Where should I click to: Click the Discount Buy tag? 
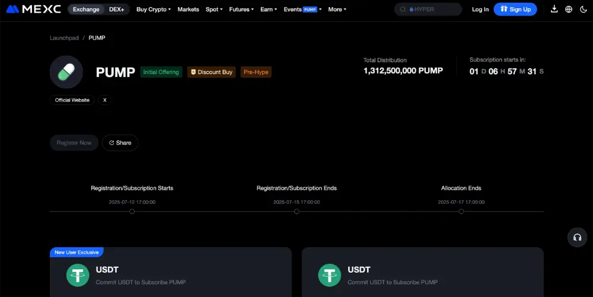coord(212,72)
